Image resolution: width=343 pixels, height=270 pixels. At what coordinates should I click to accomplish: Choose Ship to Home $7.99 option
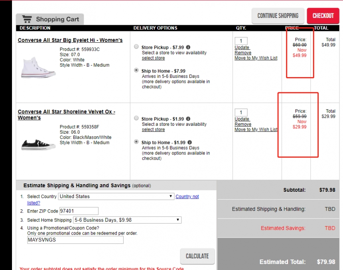tap(136, 70)
